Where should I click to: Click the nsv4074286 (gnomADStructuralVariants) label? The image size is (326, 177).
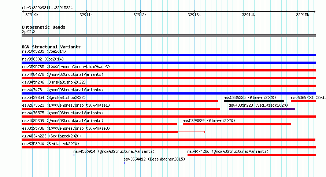click(x=228, y=151)
